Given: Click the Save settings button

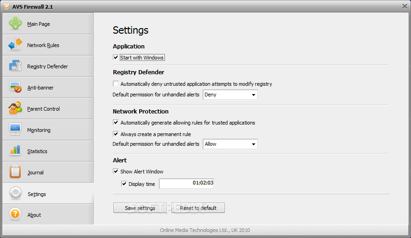Looking at the screenshot, I should coord(140,208).
